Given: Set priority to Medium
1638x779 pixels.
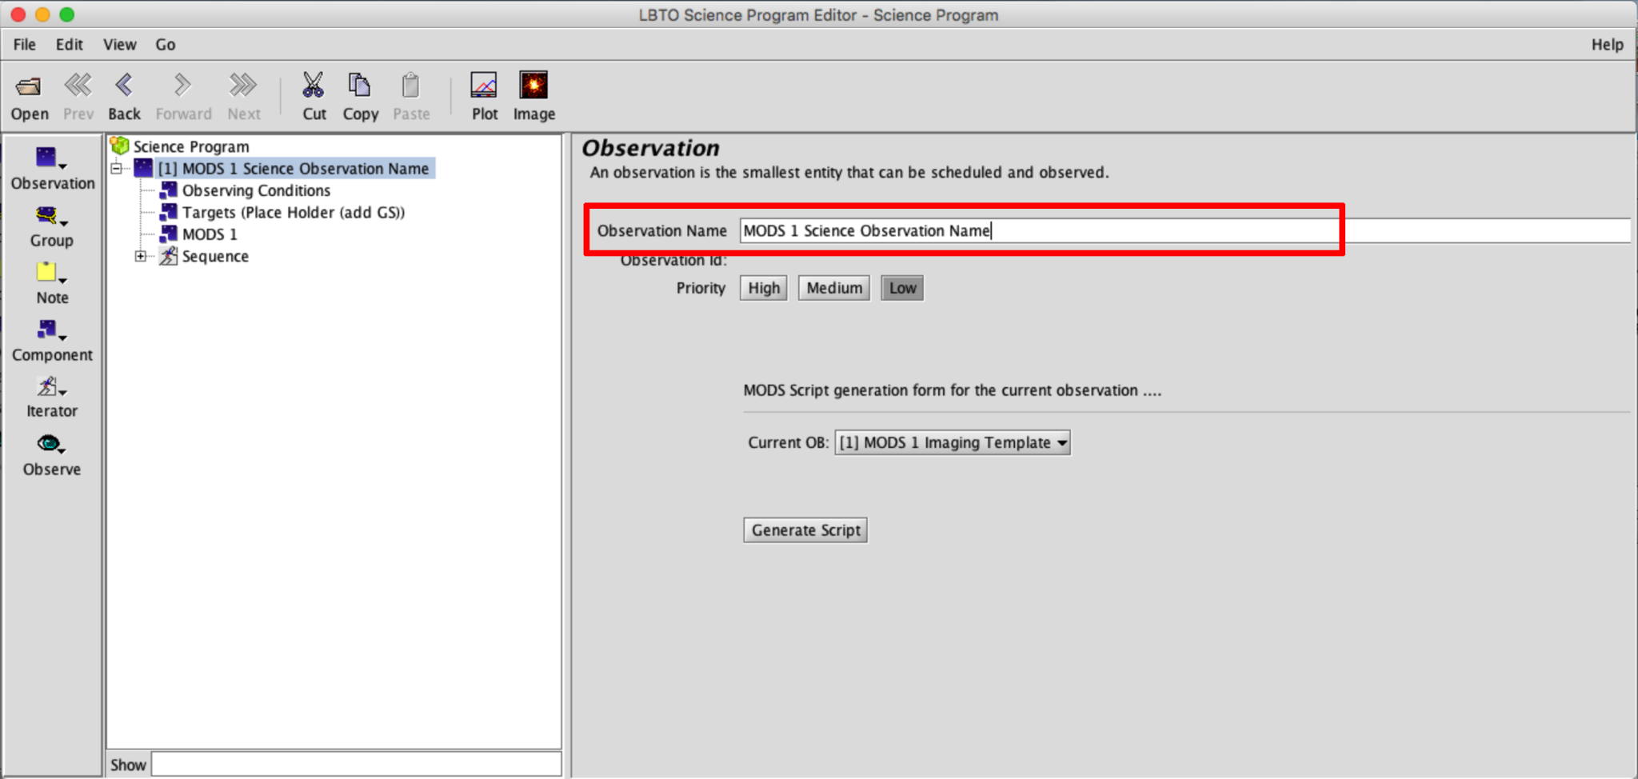Looking at the screenshot, I should click(x=834, y=288).
